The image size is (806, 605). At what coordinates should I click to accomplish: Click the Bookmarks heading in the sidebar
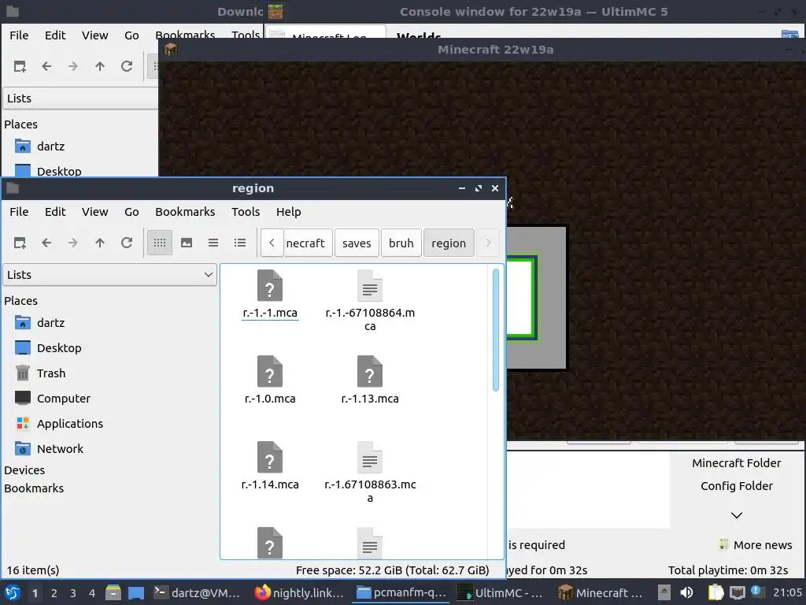click(34, 488)
